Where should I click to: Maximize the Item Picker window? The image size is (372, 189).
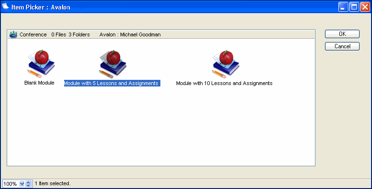tap(354, 7)
